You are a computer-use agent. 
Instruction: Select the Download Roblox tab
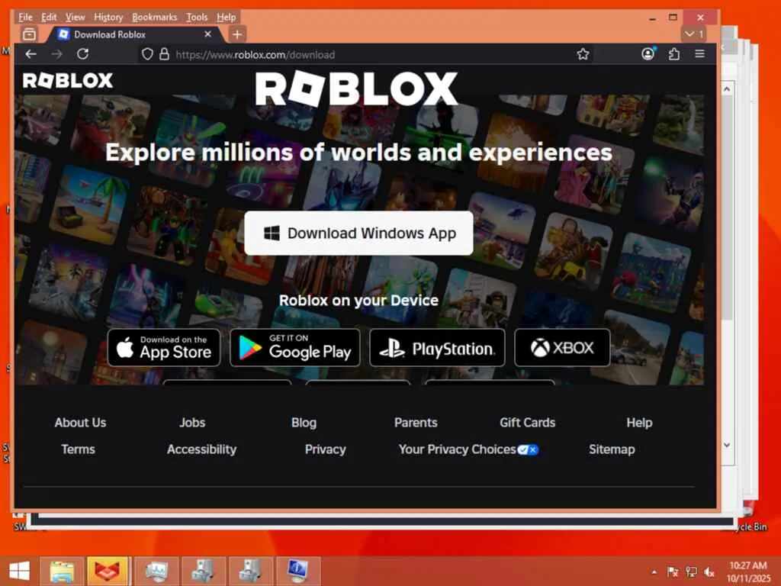(x=134, y=34)
